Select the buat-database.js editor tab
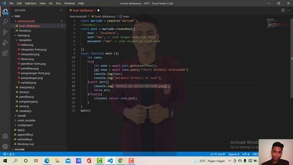 (84, 10)
